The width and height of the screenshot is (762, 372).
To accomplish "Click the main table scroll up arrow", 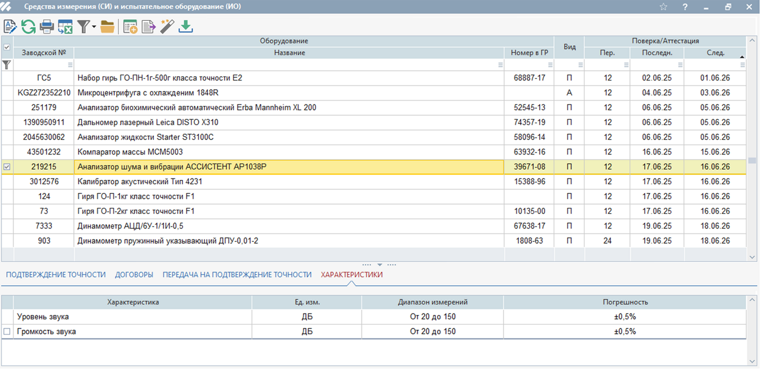I will [x=753, y=41].
